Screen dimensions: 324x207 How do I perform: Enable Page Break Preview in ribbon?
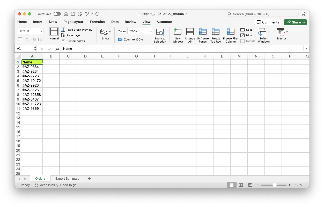pos(77,30)
